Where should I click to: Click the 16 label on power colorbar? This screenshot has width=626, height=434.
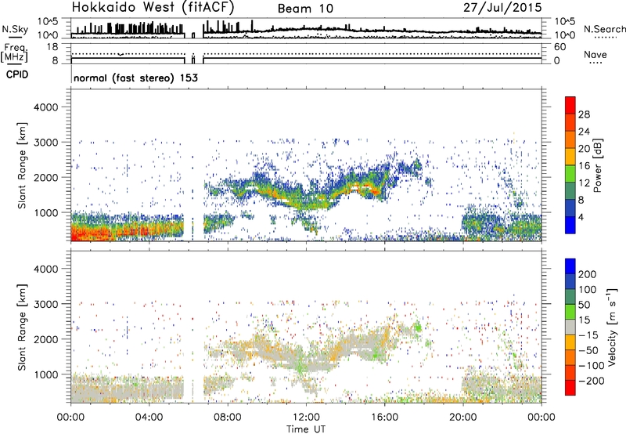584,165
